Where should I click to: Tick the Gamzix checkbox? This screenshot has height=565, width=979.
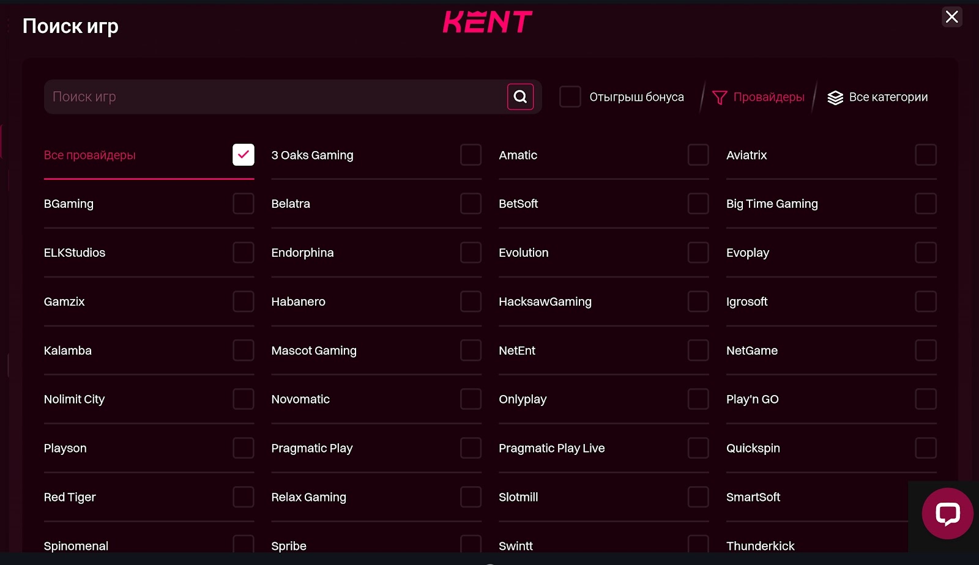coord(244,301)
